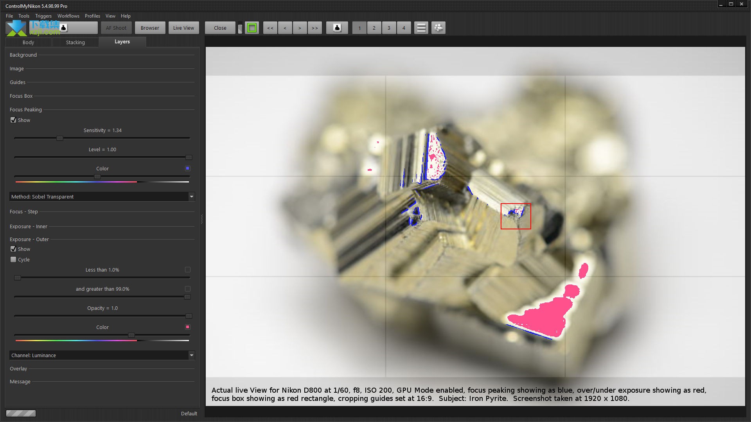Switch to Live View mode
751x422 pixels.
point(183,28)
